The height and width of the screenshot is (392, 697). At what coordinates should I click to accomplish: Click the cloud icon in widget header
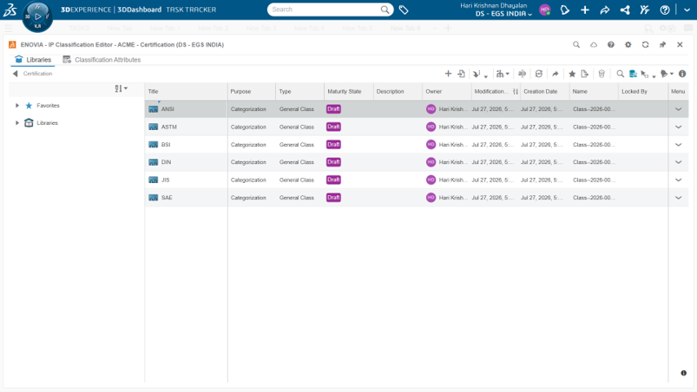(x=594, y=44)
